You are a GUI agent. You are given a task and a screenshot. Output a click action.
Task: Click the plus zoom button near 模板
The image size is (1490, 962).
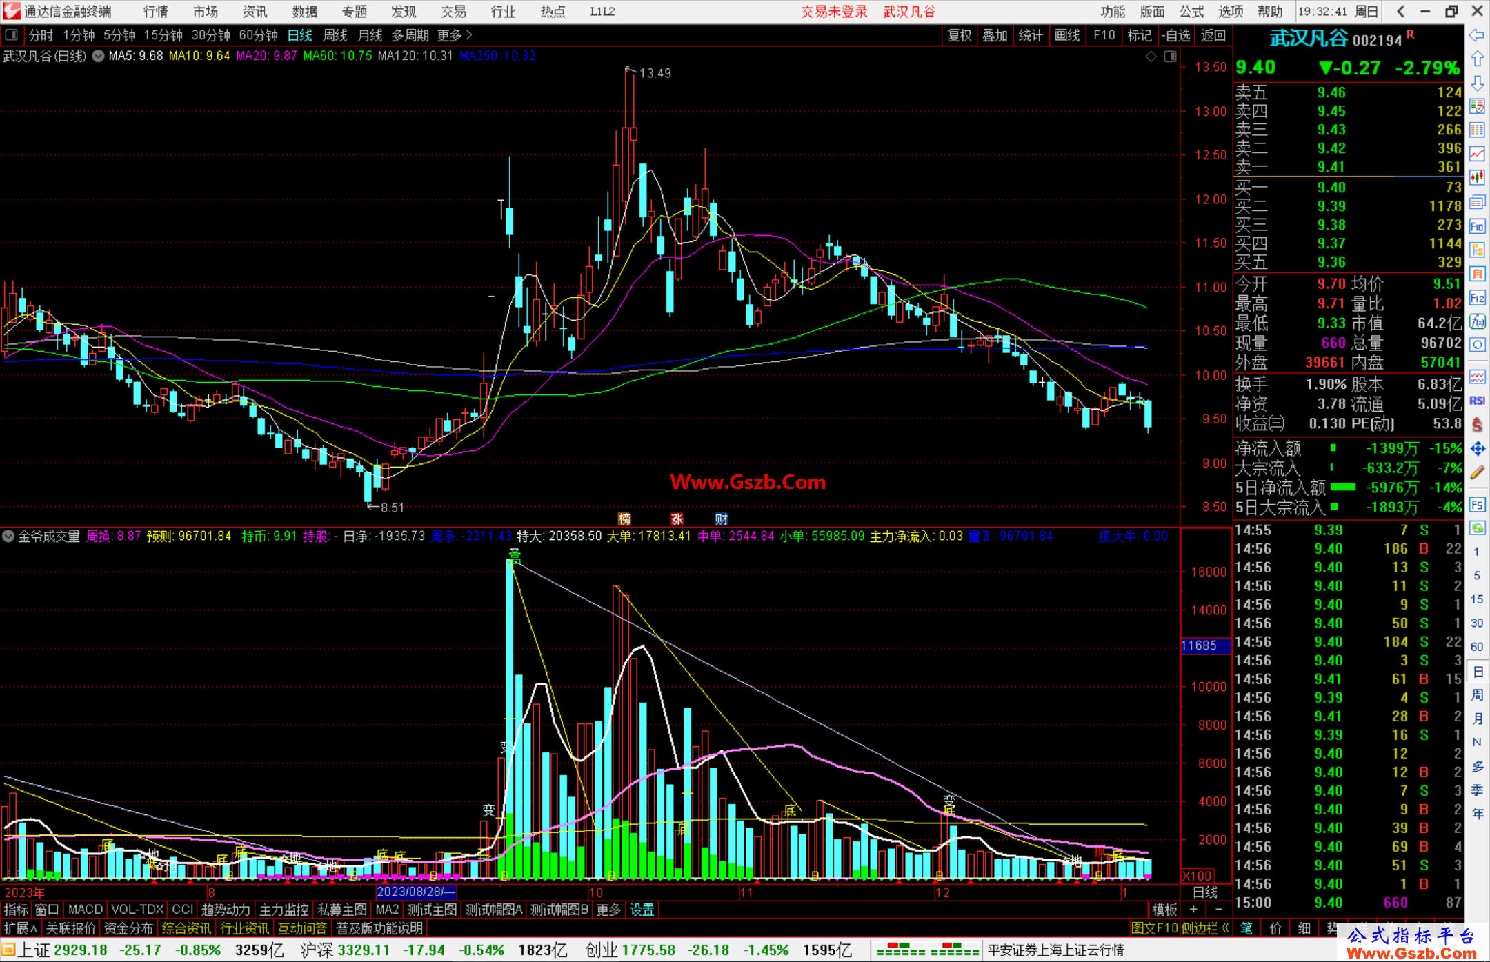point(1193,910)
